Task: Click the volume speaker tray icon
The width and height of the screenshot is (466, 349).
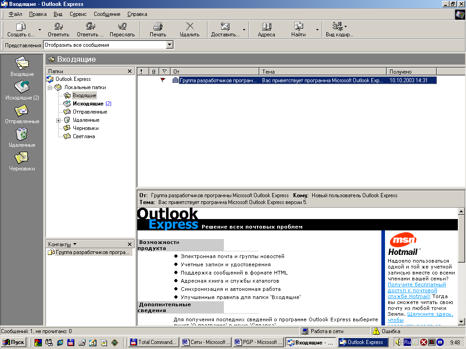Action: 398,342
